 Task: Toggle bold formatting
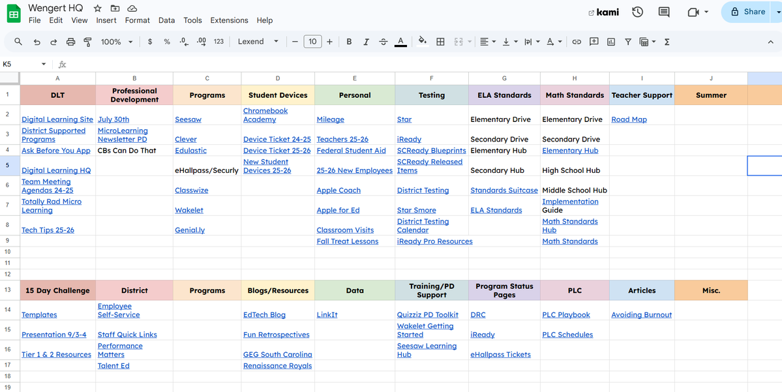[349, 42]
